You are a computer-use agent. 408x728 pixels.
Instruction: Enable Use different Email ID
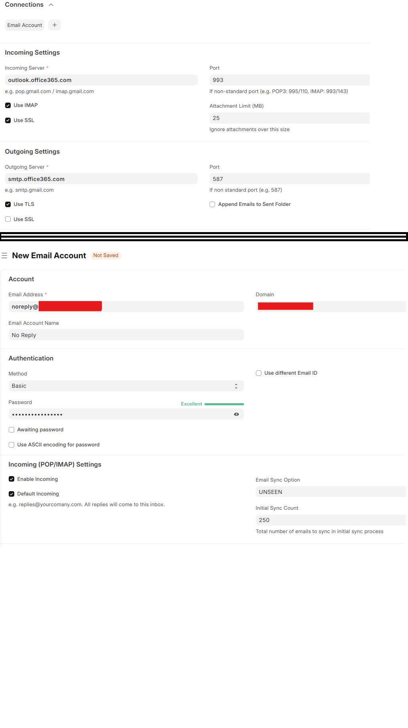click(259, 373)
